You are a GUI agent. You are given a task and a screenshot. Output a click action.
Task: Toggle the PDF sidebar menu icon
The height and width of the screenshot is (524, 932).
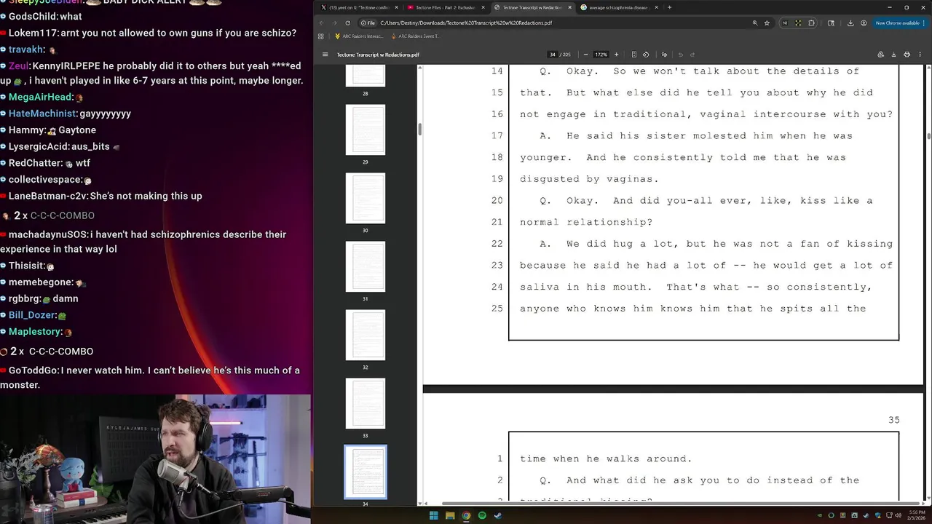click(x=325, y=55)
